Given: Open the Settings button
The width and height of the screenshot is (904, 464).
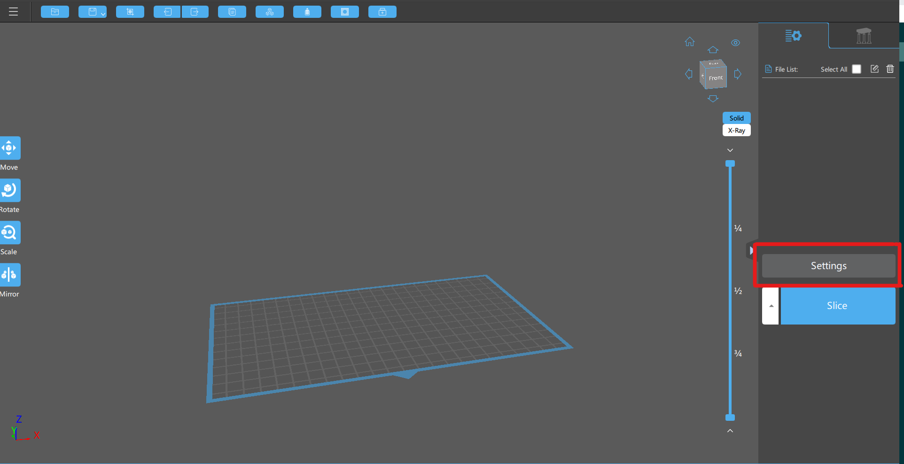Looking at the screenshot, I should (x=828, y=266).
